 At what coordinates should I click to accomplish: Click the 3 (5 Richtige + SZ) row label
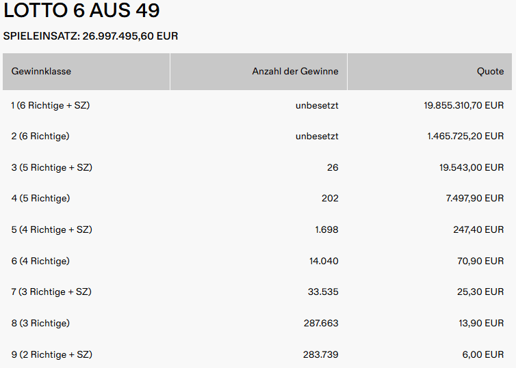click(51, 167)
